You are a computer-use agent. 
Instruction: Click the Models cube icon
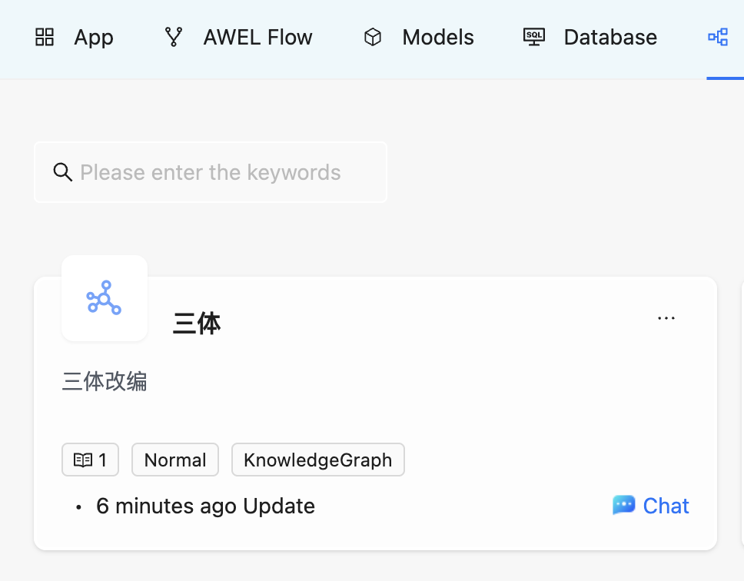coord(372,36)
